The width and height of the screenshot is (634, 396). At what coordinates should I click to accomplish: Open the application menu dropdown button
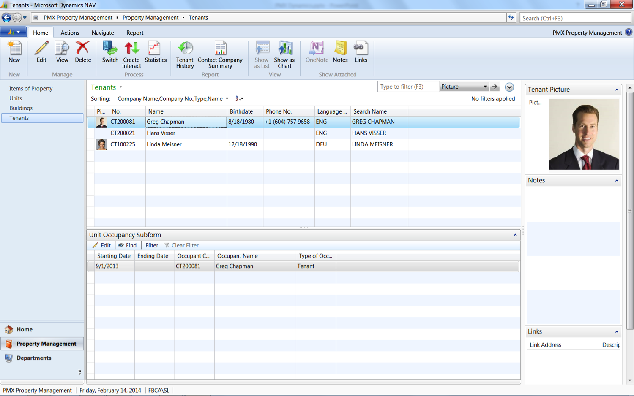click(14, 32)
